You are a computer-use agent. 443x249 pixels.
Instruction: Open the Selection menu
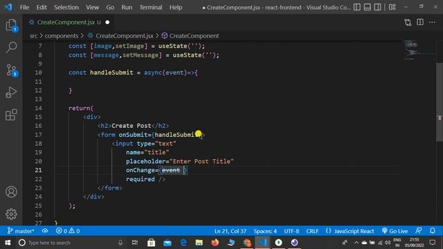coord(66,8)
